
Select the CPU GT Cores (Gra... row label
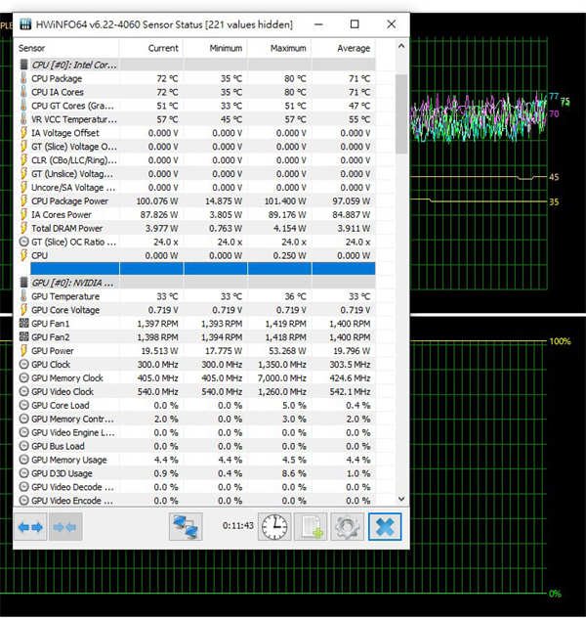click(72, 106)
